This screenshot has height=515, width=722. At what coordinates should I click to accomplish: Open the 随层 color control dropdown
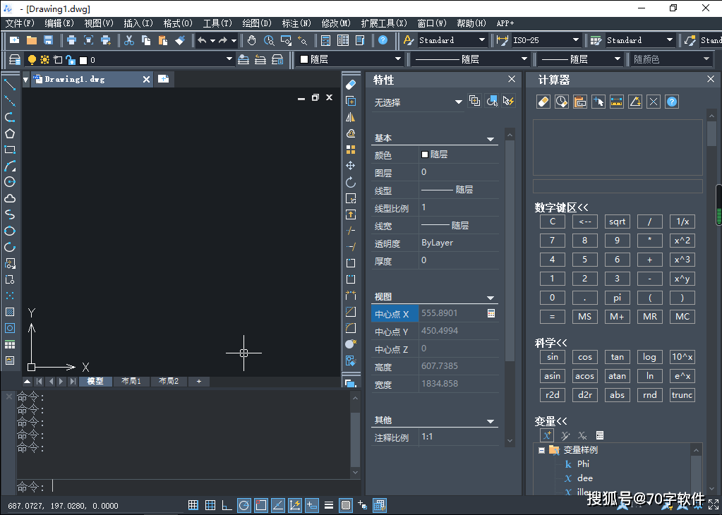coord(398,59)
